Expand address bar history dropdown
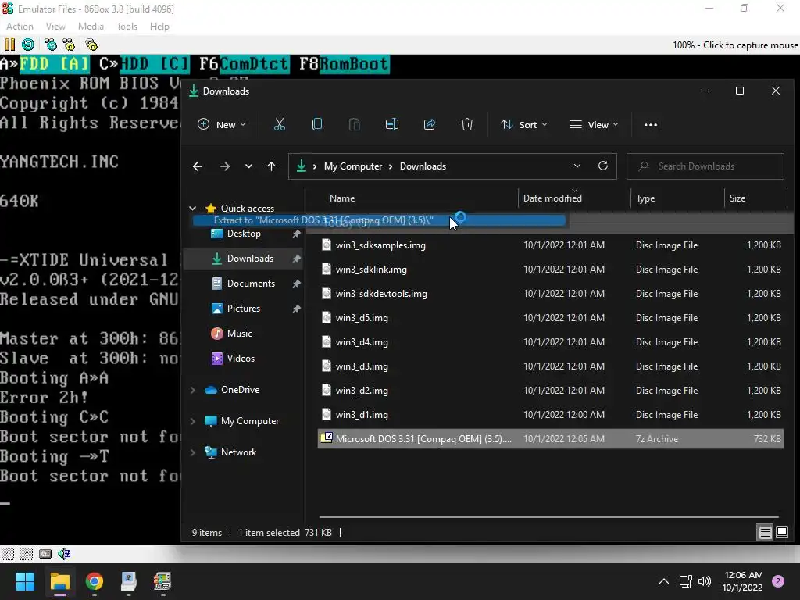 [x=577, y=166]
